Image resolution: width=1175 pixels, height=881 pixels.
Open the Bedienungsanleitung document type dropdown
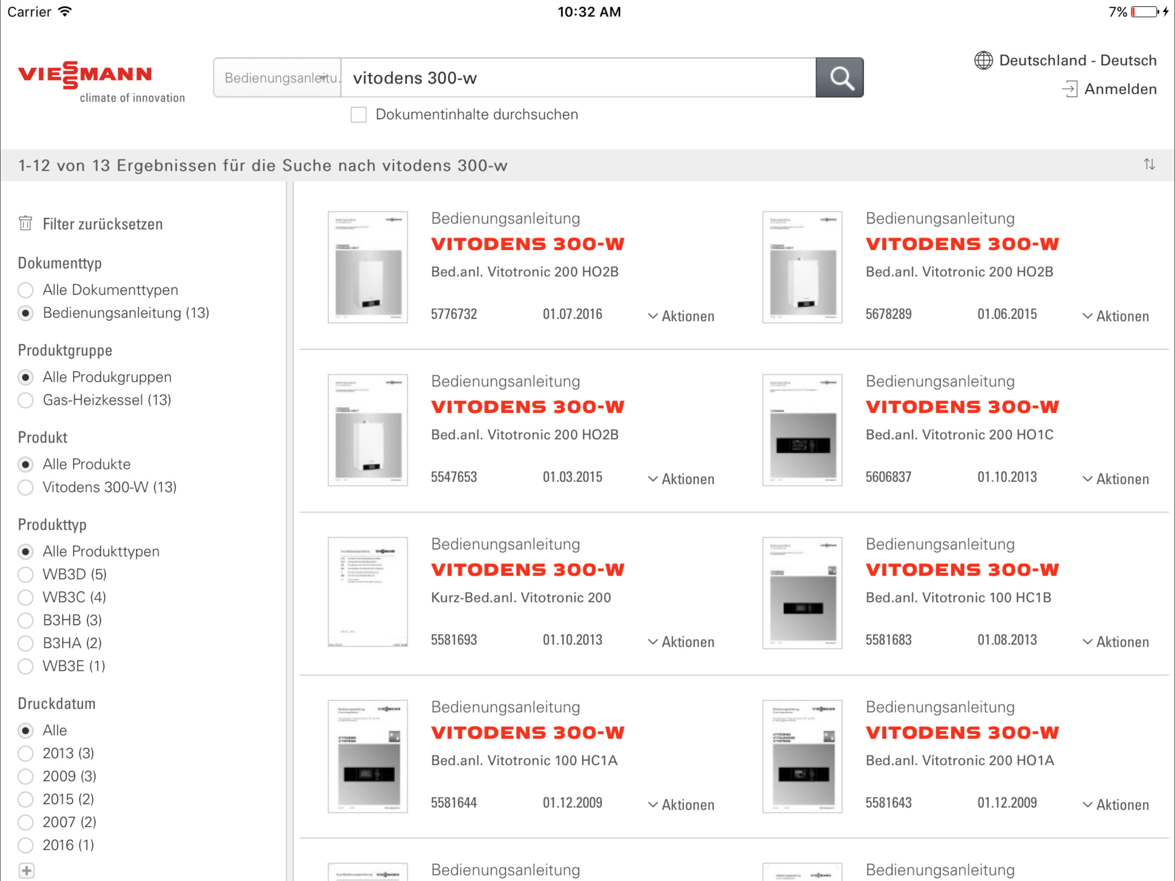(x=277, y=77)
